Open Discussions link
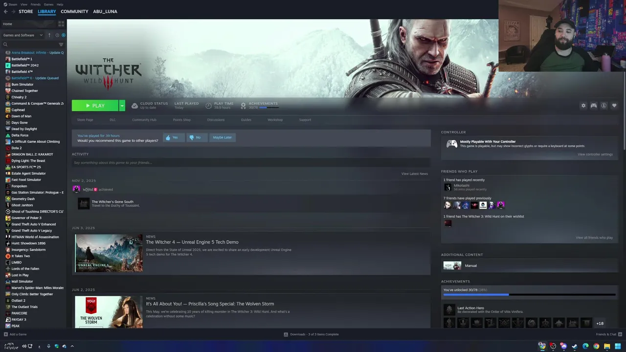The image size is (626, 352). point(216,120)
